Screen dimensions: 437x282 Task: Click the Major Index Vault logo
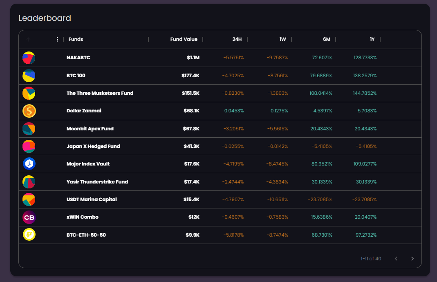click(29, 164)
